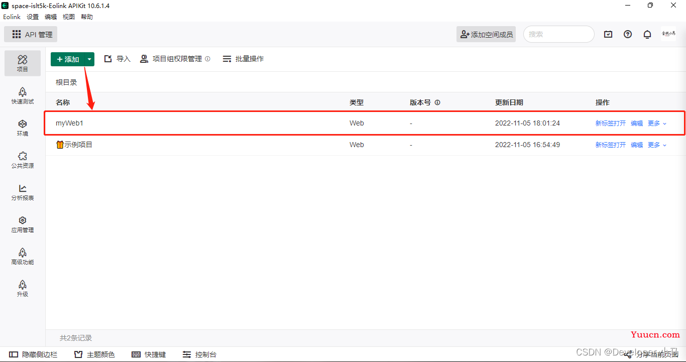
Task: Open the myWeb1 project row
Action: click(x=365, y=123)
